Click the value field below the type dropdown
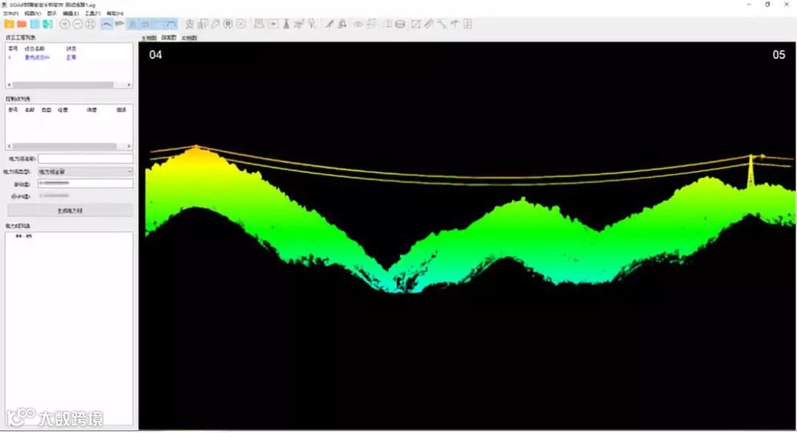Screen dimensions: 797x433 86,184
